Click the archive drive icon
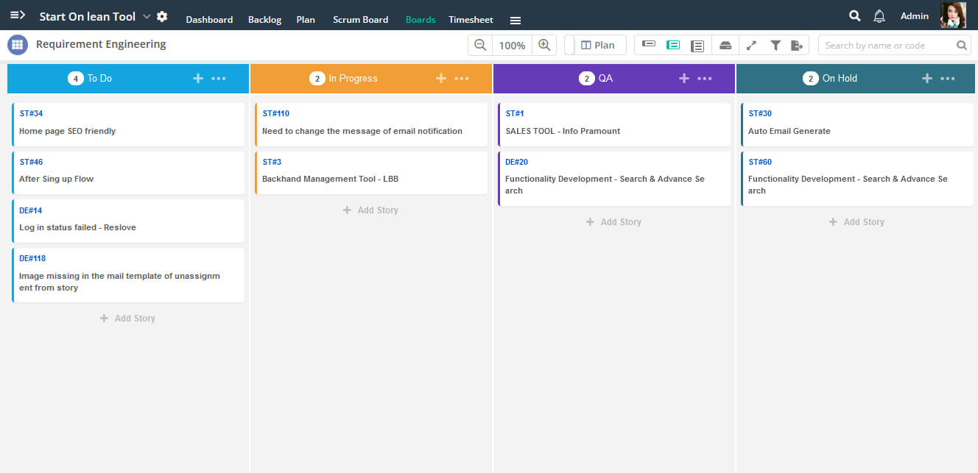 point(725,45)
